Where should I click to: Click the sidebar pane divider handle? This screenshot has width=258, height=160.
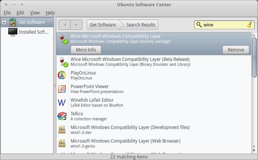55,86
